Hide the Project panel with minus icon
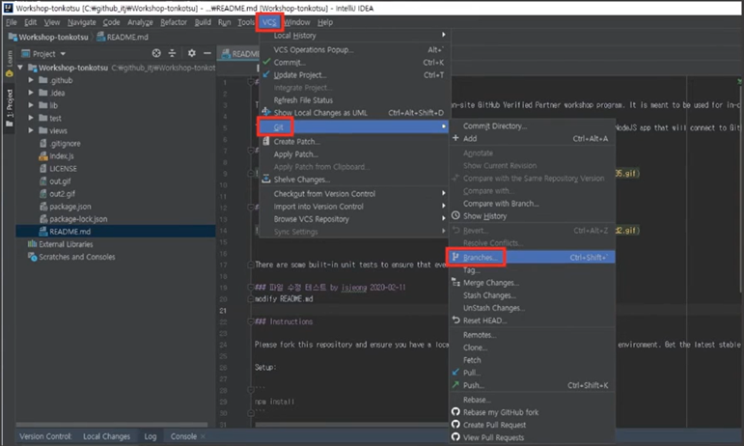Screen dimensions: 744x446 tap(207, 53)
